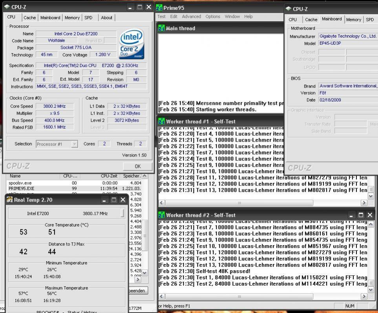The height and width of the screenshot is (313, 378).
Task: Click the NUM indicator in status bar
Action: [x=350, y=306]
